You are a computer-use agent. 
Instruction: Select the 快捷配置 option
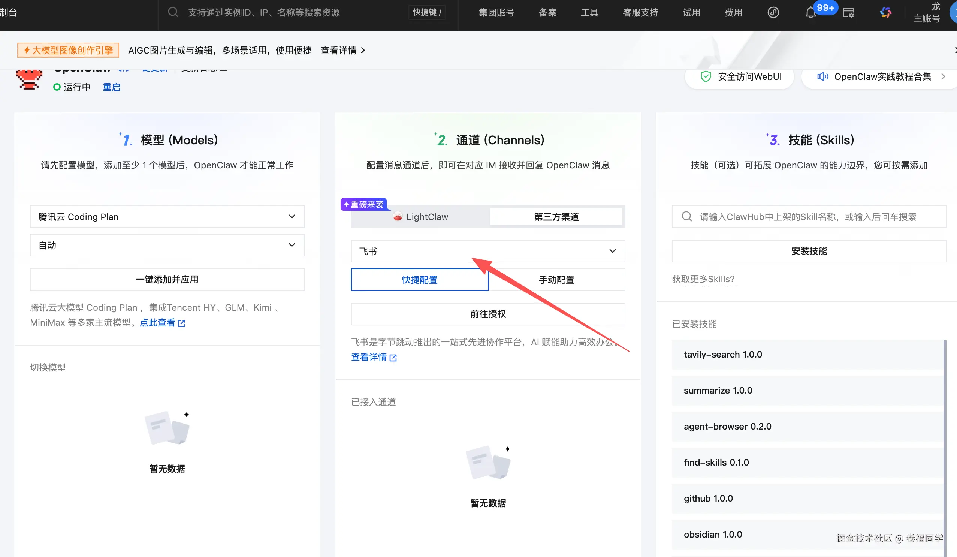[x=420, y=280]
